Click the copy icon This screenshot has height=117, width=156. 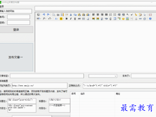coord(75,15)
